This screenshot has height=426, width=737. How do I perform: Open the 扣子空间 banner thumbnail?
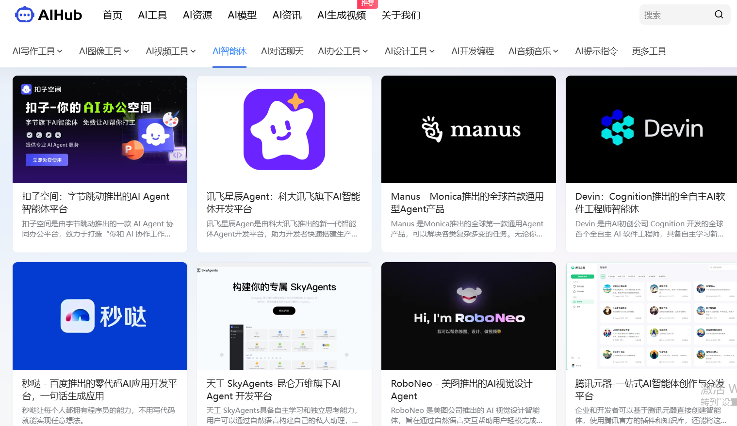(100, 129)
